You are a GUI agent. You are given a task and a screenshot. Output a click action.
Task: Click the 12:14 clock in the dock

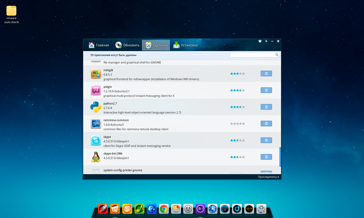pos(249,209)
